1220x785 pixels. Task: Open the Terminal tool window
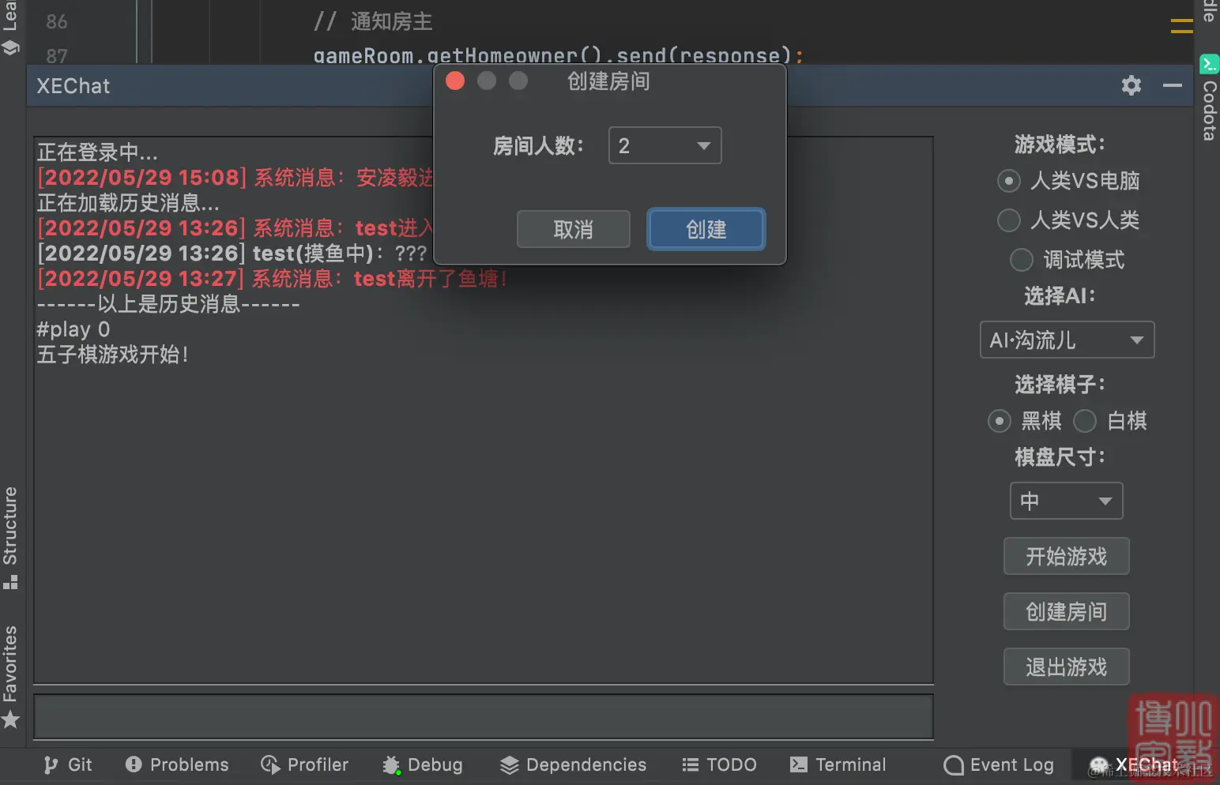(838, 764)
